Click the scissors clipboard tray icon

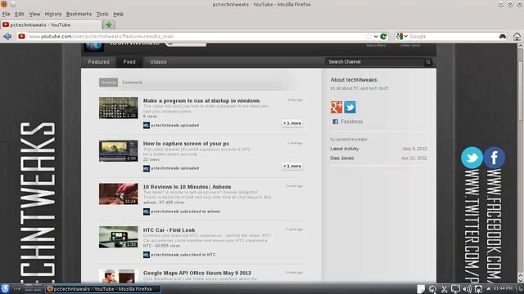pos(444,289)
